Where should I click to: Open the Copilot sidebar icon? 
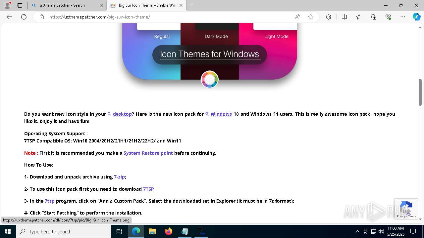click(x=416, y=17)
